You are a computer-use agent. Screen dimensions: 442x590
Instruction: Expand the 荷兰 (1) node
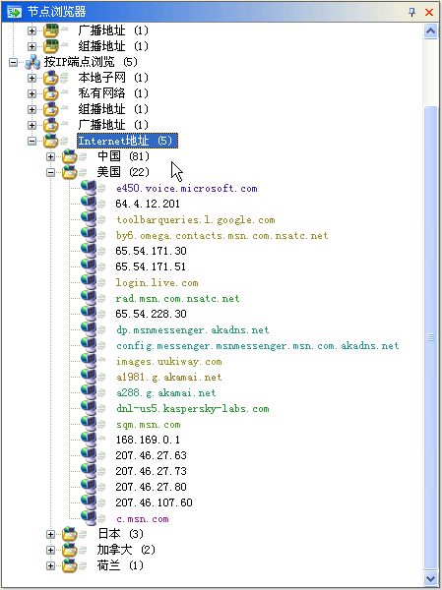(x=50, y=566)
